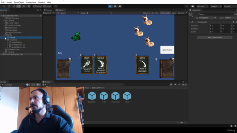The width and height of the screenshot is (237, 133).
Task: Open the Assets menu
Action: [9, 3]
